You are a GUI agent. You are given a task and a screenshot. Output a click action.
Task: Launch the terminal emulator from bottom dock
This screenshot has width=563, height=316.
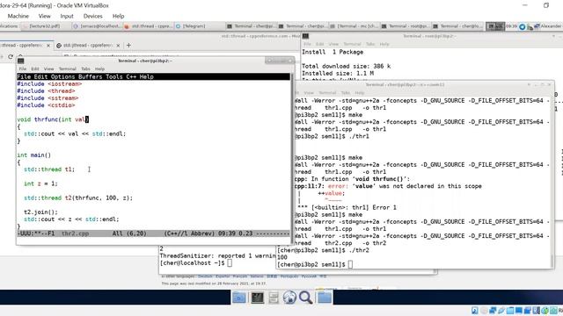257,298
